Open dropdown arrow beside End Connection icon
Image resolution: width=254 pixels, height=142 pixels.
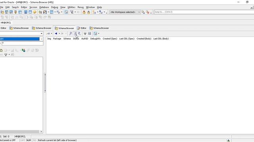[104, 12]
